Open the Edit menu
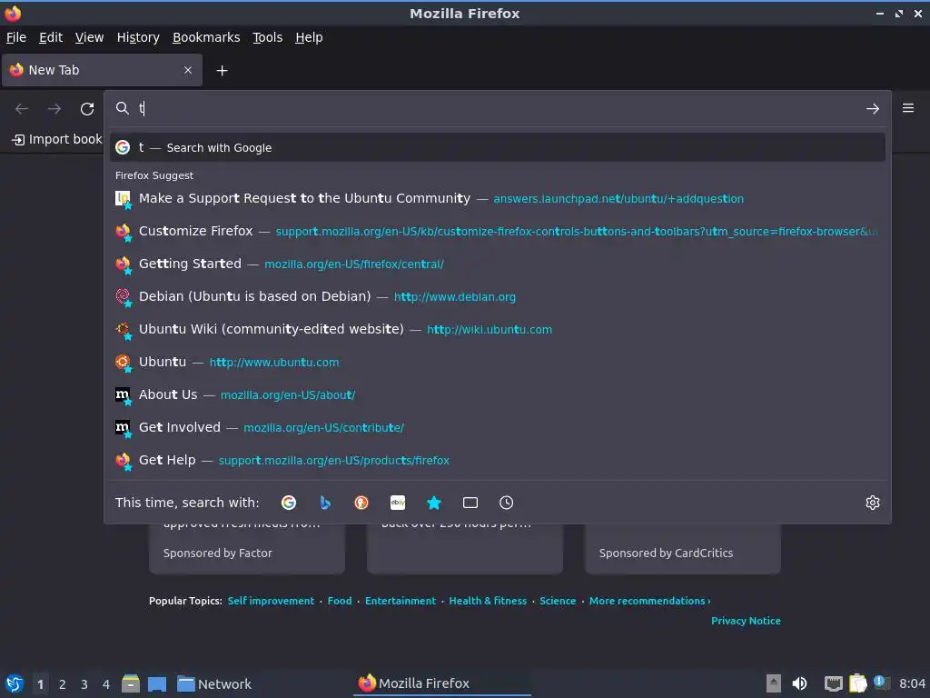This screenshot has width=930, height=698. [x=51, y=37]
